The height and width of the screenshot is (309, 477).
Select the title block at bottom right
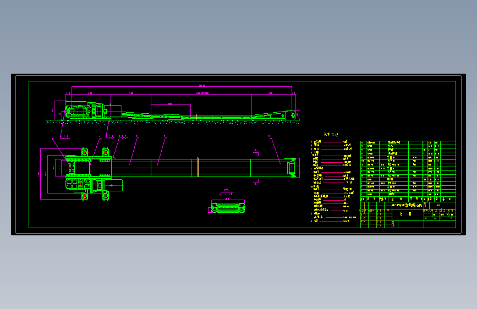(408, 215)
